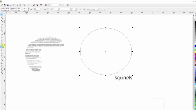The width and height of the screenshot is (196, 110).
Task: Open an existing file
Action: pos(5,5)
